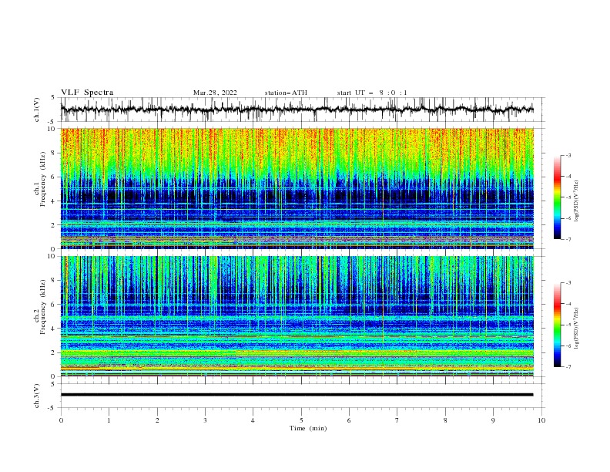Click time axis tick label "4"

tap(253, 420)
